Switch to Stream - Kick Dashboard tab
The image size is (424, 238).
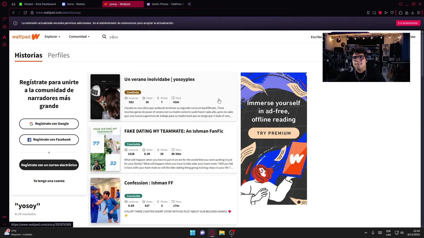coord(37,4)
